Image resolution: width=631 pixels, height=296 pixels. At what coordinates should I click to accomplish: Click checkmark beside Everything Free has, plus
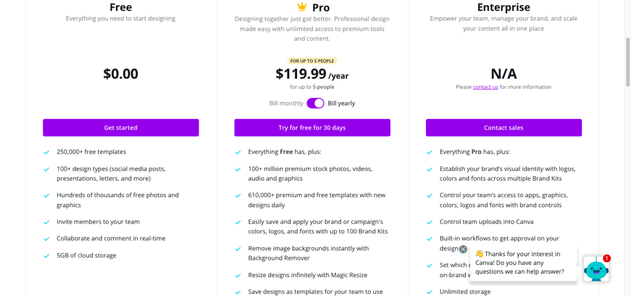238,152
